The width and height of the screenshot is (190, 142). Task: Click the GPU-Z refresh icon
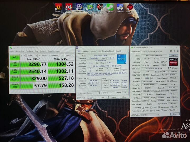click(174, 51)
